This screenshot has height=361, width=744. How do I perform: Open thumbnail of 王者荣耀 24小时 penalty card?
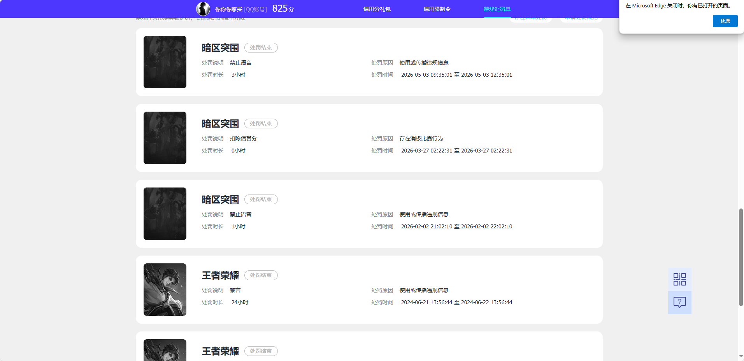coord(165,290)
